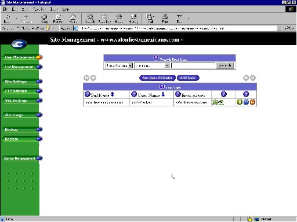Expand the browser address bar dropdown

[x=279, y=28]
